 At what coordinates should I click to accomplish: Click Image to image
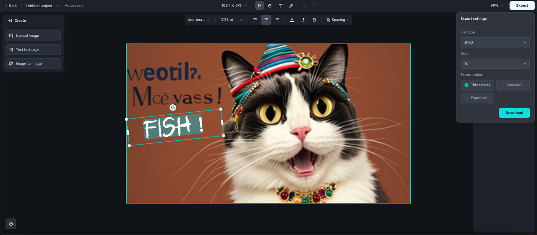pos(33,64)
